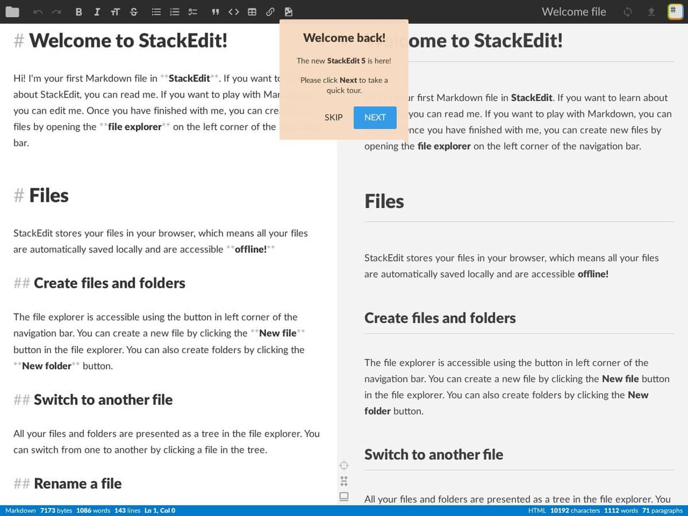The height and width of the screenshot is (516, 688).
Task: Open the StackEdit side menu icon
Action: tap(675, 11)
